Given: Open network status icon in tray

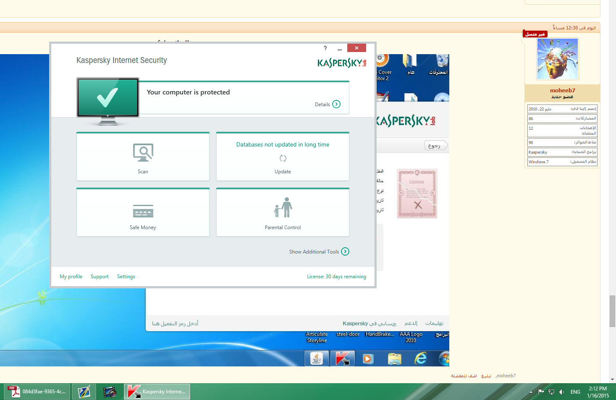Looking at the screenshot, I should pos(551,392).
